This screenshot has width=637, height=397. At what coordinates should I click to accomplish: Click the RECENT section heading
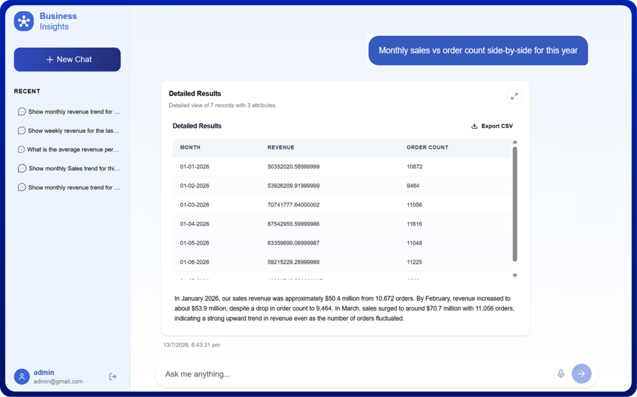27,91
